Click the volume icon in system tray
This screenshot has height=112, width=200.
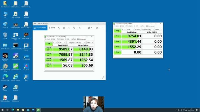point(183,110)
